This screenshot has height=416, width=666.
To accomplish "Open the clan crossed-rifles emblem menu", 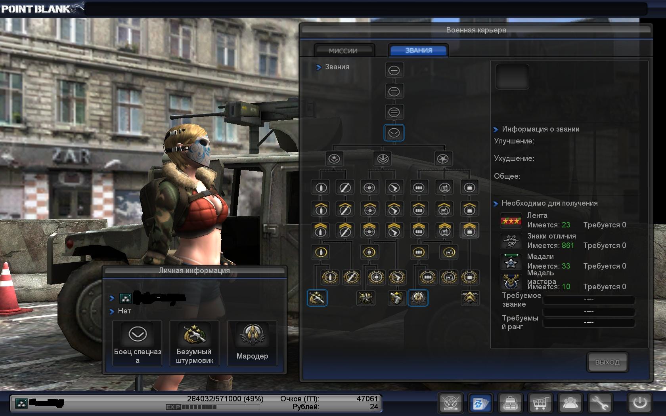I will click(x=451, y=403).
